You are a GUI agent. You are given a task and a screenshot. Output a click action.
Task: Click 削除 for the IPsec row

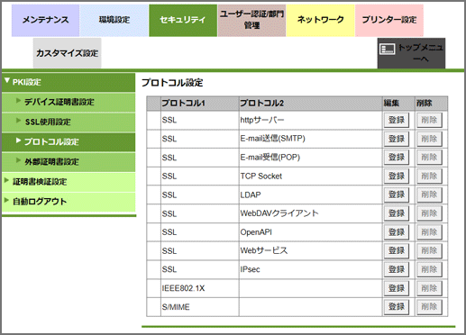coord(429,269)
